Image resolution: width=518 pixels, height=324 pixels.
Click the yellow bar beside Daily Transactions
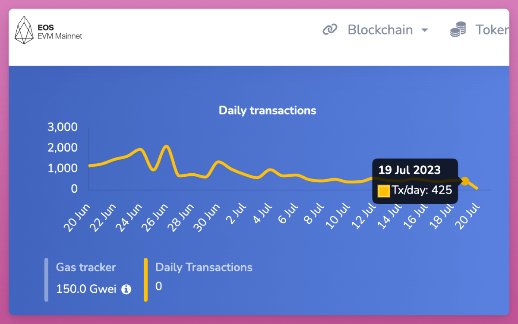pos(145,280)
